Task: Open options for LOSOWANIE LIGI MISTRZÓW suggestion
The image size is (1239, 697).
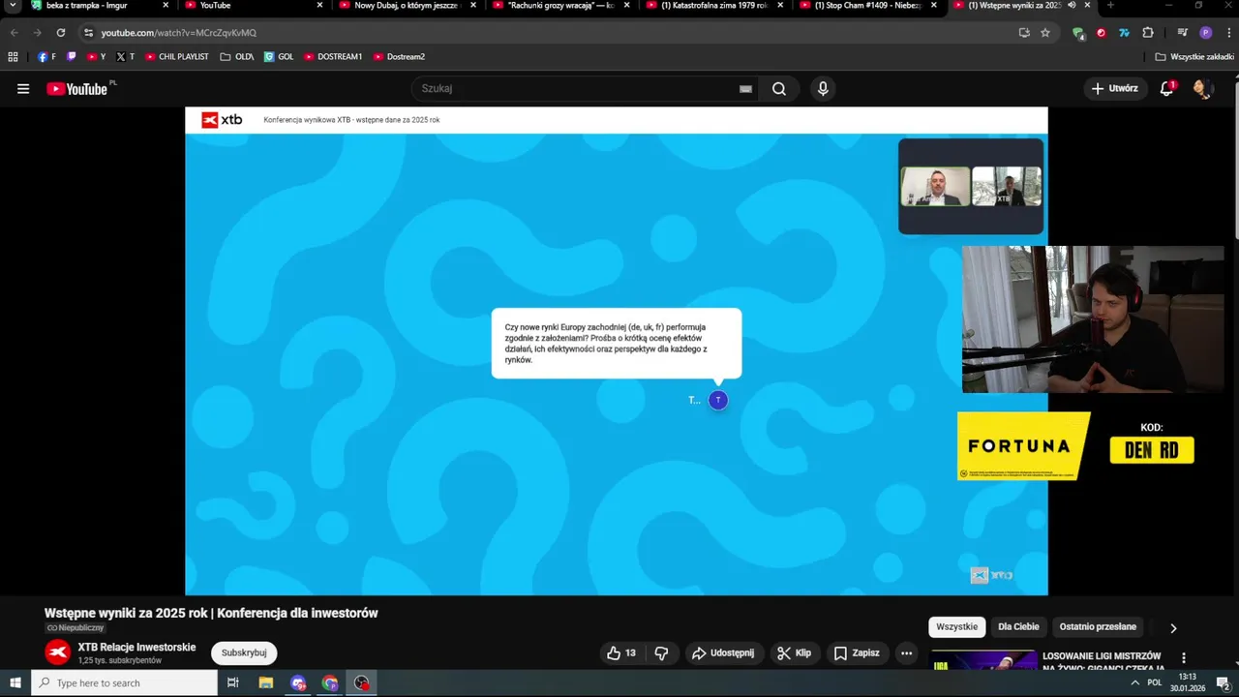Action: pos(1184,658)
